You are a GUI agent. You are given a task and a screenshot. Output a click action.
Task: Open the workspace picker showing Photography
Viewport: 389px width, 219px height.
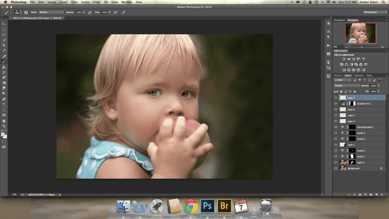pos(374,12)
